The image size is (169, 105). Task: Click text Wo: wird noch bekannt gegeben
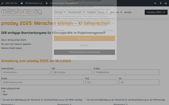16,44
